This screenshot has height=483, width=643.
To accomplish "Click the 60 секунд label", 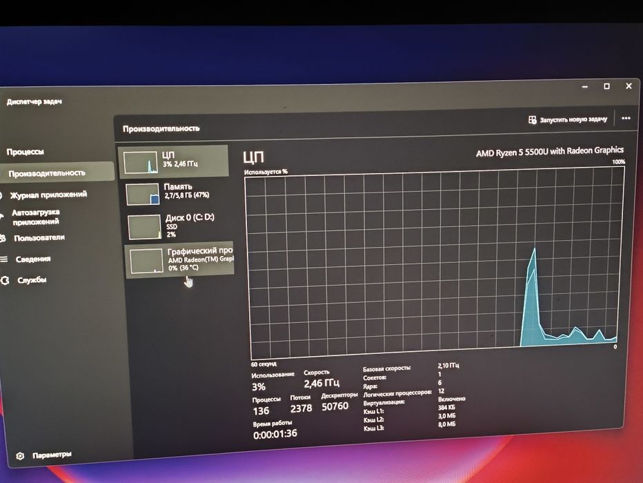I will [x=264, y=364].
